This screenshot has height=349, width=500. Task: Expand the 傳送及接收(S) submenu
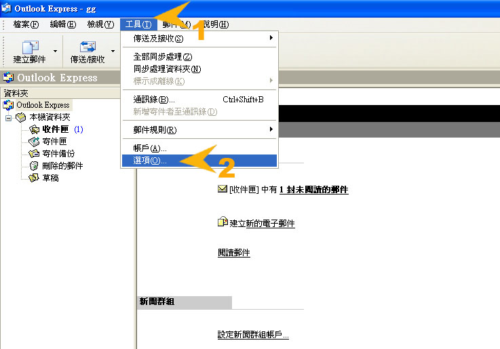pyautogui.click(x=199, y=39)
